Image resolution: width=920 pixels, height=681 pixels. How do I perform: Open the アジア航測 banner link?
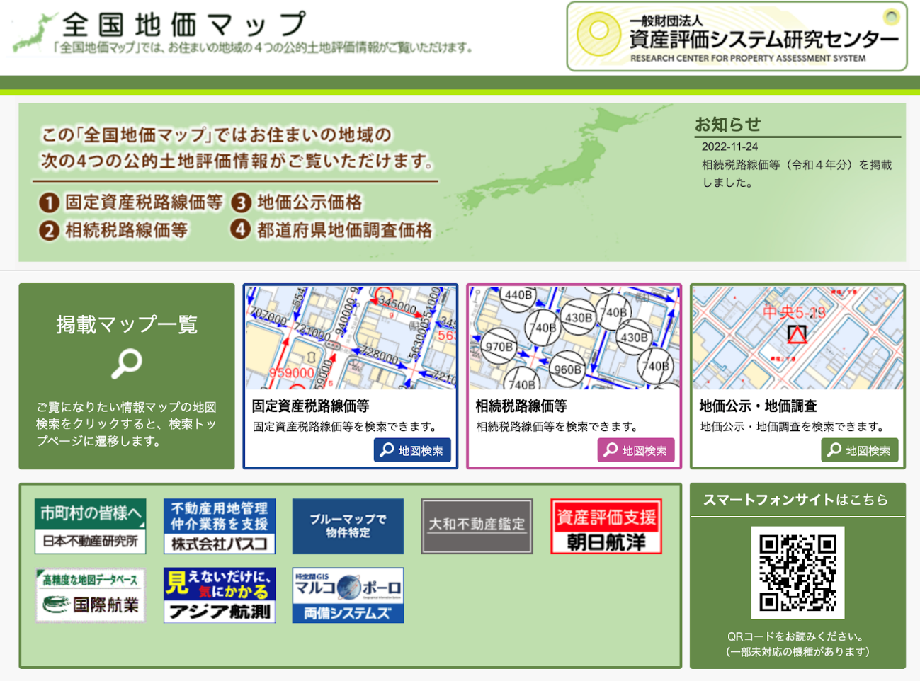click(x=220, y=595)
